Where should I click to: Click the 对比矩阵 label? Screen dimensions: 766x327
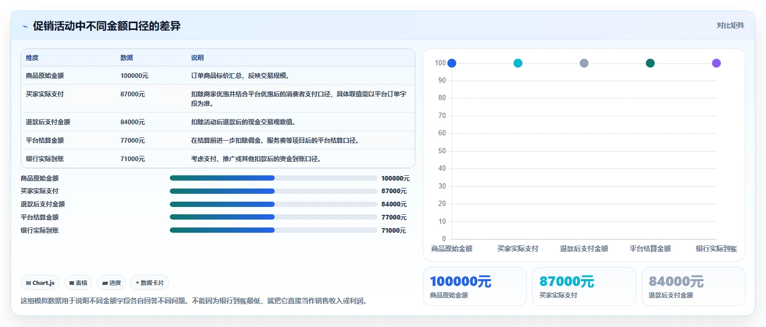click(x=730, y=26)
